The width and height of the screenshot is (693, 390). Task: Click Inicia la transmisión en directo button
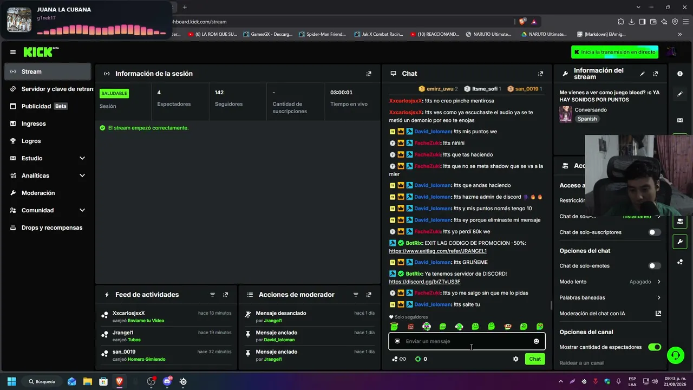click(615, 52)
